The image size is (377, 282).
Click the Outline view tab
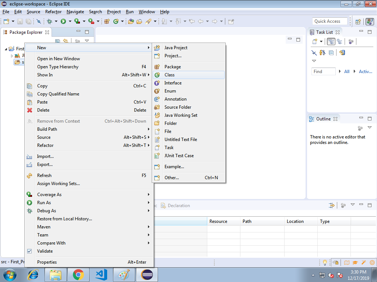pyautogui.click(x=323, y=119)
